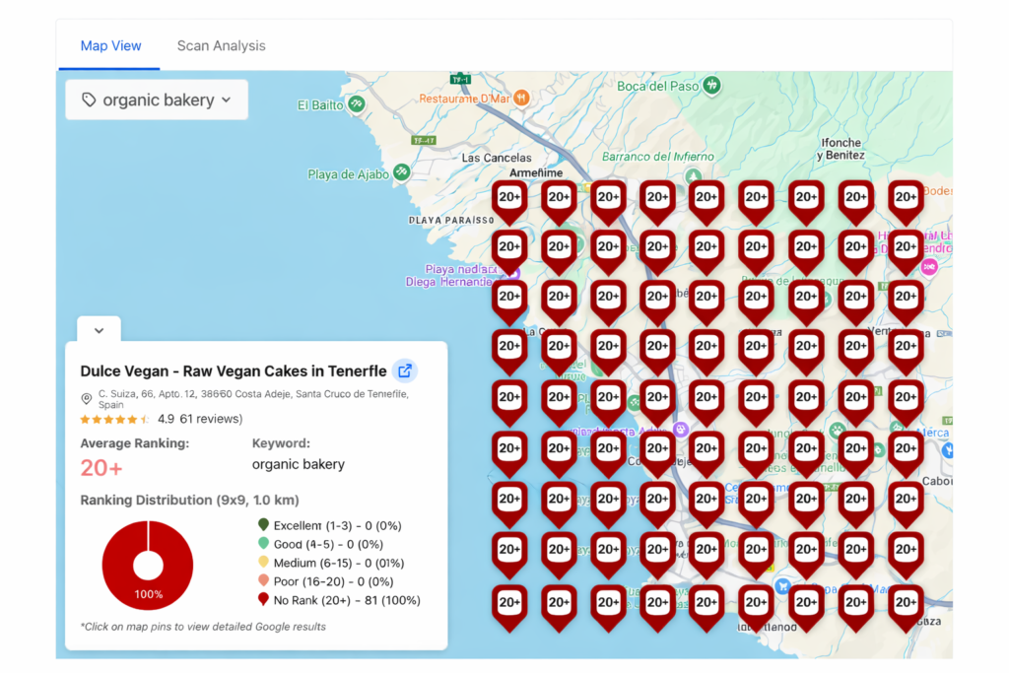The height and width of the screenshot is (673, 1009).
Task: Click the Boca del Paso green marker icon
Action: [x=711, y=86]
